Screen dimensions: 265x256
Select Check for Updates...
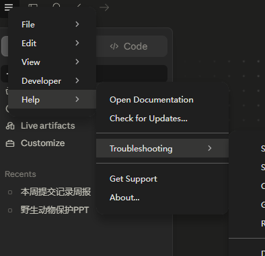click(162, 119)
